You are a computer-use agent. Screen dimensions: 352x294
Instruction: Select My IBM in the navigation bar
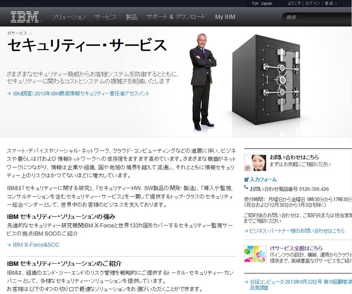click(x=225, y=17)
